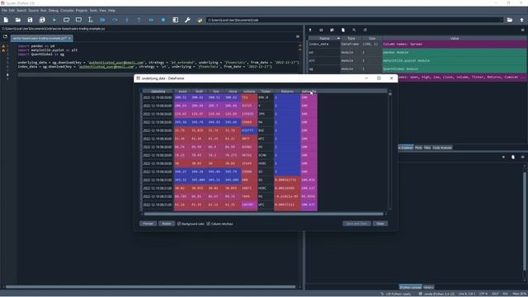Click Save and Close button
The width and height of the screenshot is (528, 297).
click(356, 224)
